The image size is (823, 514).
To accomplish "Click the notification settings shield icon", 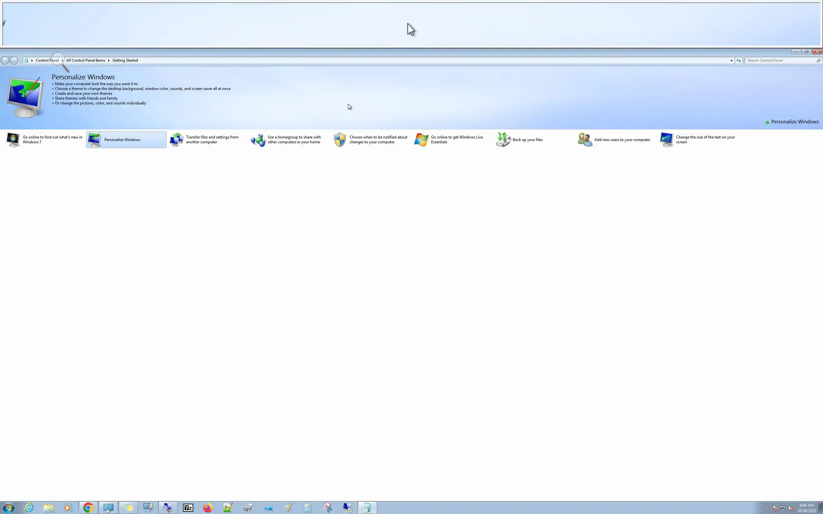I will pos(339,140).
